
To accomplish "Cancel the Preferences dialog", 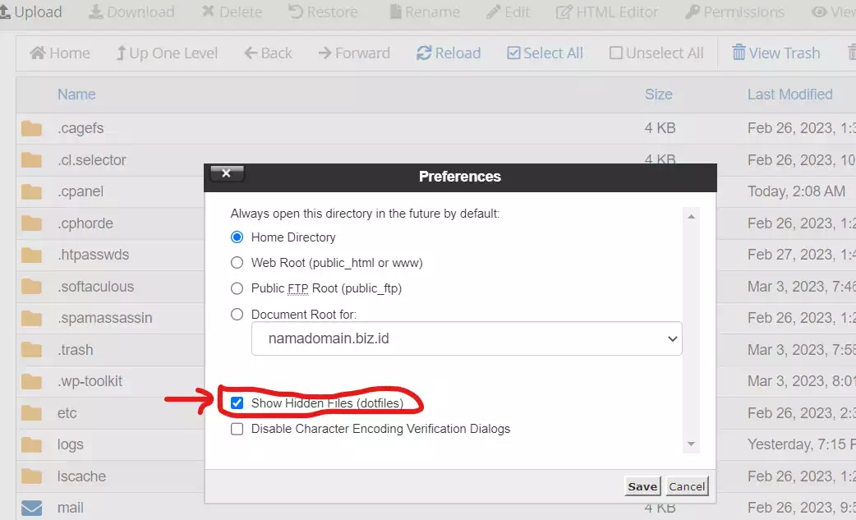I will click(687, 486).
